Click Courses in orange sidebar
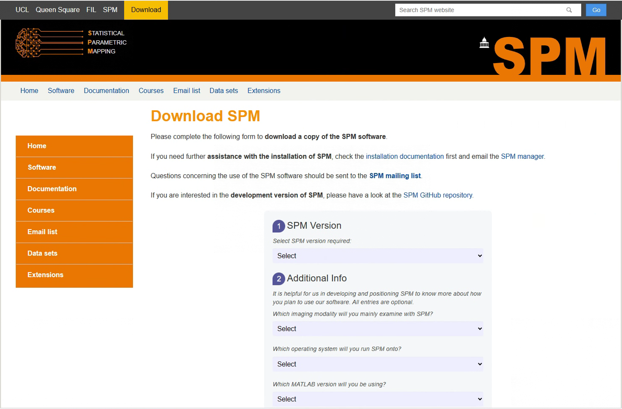The height and width of the screenshot is (409, 622). pos(74,210)
